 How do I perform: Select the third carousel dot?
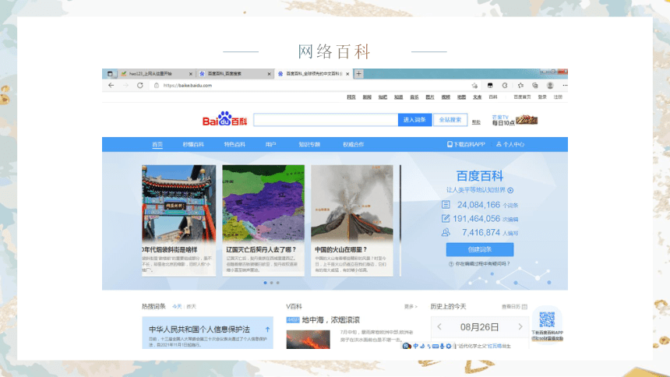[278, 283]
